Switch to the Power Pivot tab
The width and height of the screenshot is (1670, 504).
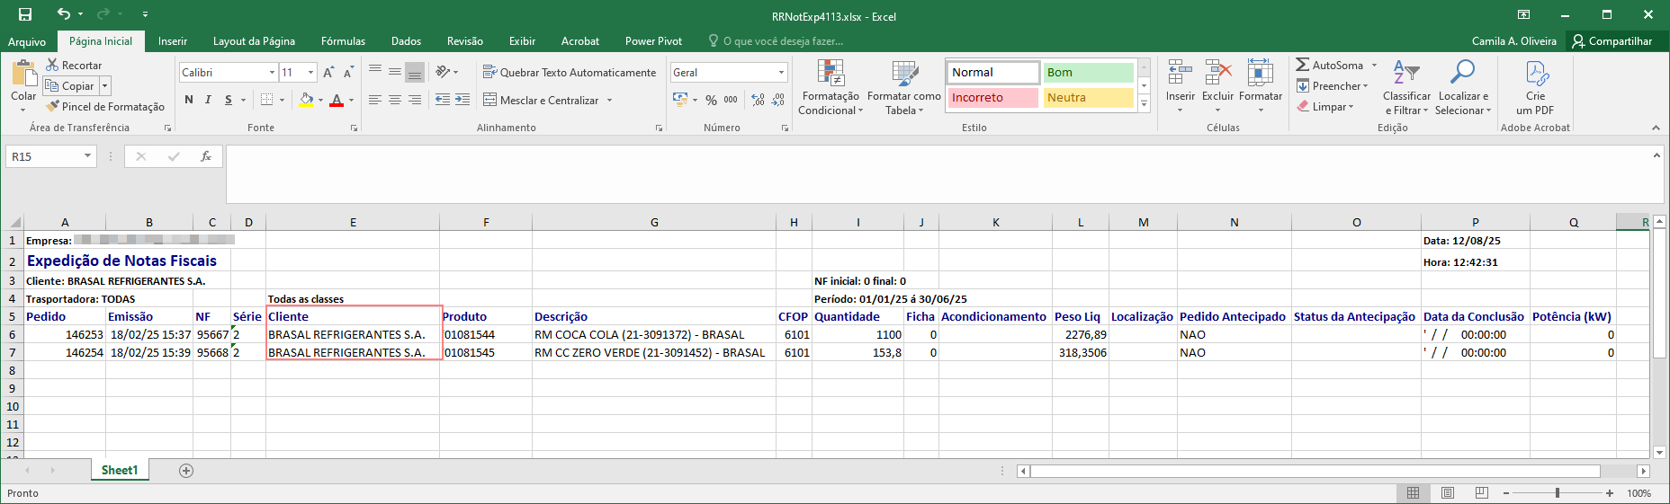(x=653, y=41)
